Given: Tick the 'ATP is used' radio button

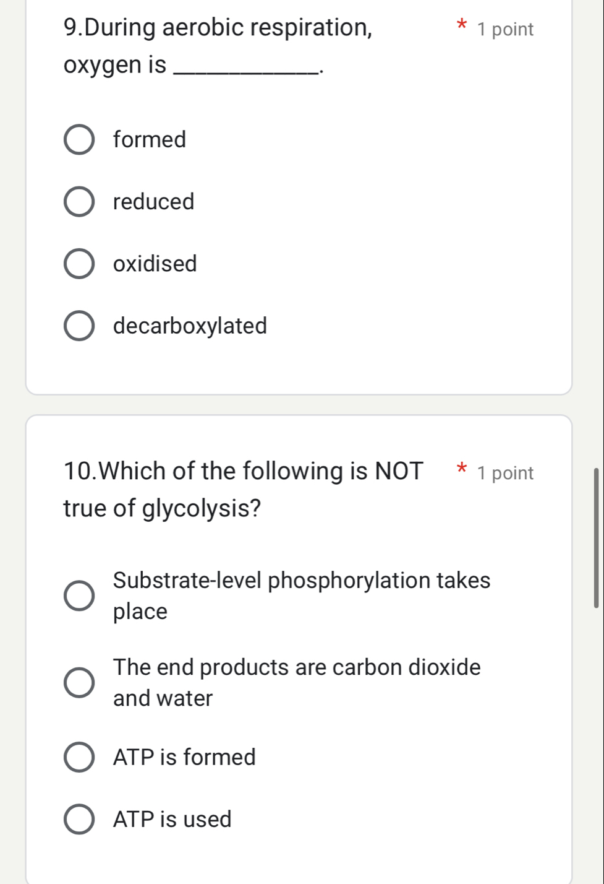Looking at the screenshot, I should pos(79,819).
